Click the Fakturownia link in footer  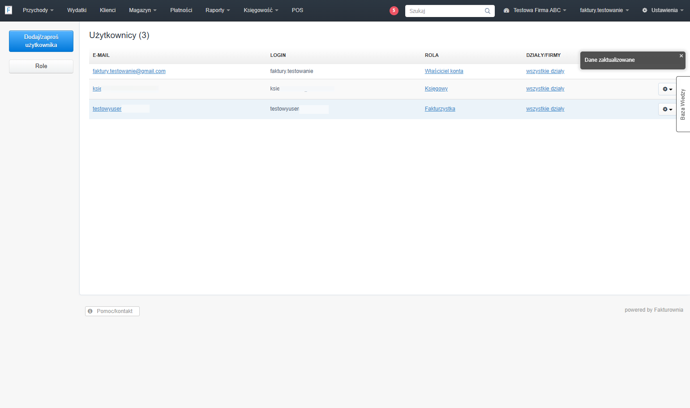(x=669, y=310)
